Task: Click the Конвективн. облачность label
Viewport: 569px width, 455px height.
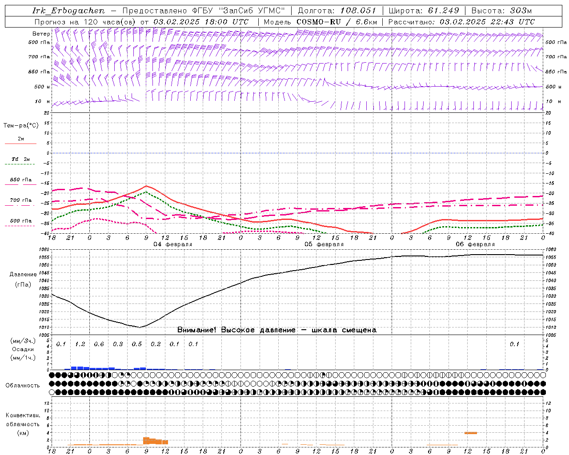Action: [x=23, y=419]
